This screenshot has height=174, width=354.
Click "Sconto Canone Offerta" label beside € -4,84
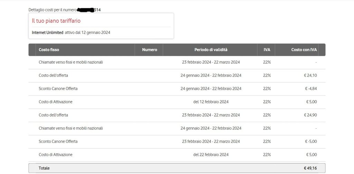click(58, 89)
